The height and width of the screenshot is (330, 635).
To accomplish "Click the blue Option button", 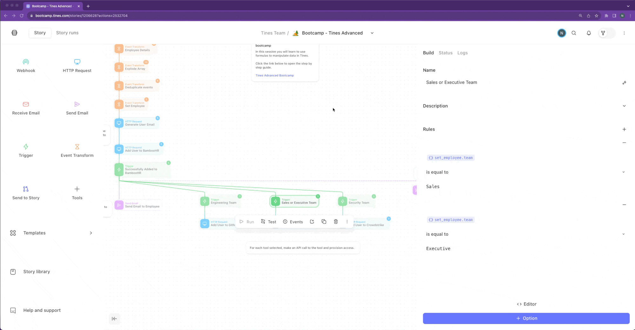I will (526, 318).
